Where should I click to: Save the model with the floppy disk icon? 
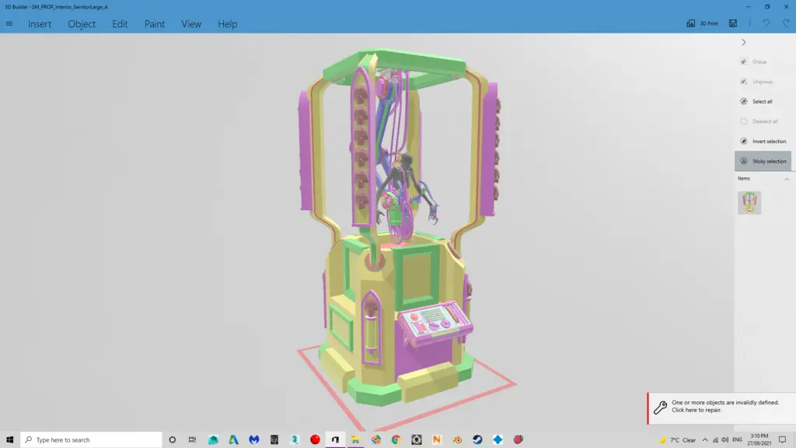tap(733, 23)
